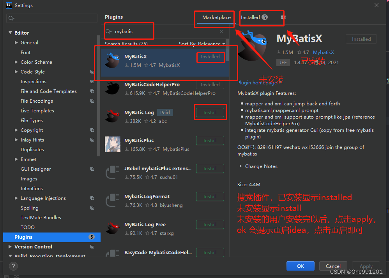Open Intentions settings page

32,189
